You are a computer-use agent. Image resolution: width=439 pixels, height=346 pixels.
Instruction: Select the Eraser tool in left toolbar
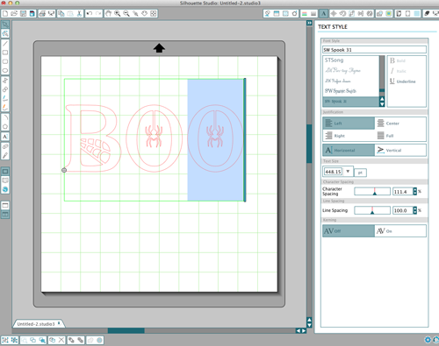click(5, 146)
